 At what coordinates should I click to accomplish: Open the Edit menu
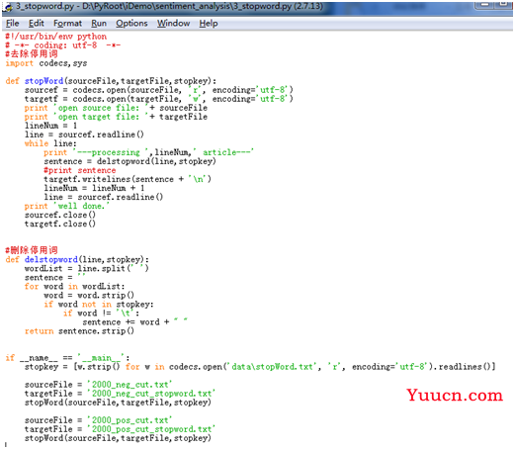(x=36, y=24)
